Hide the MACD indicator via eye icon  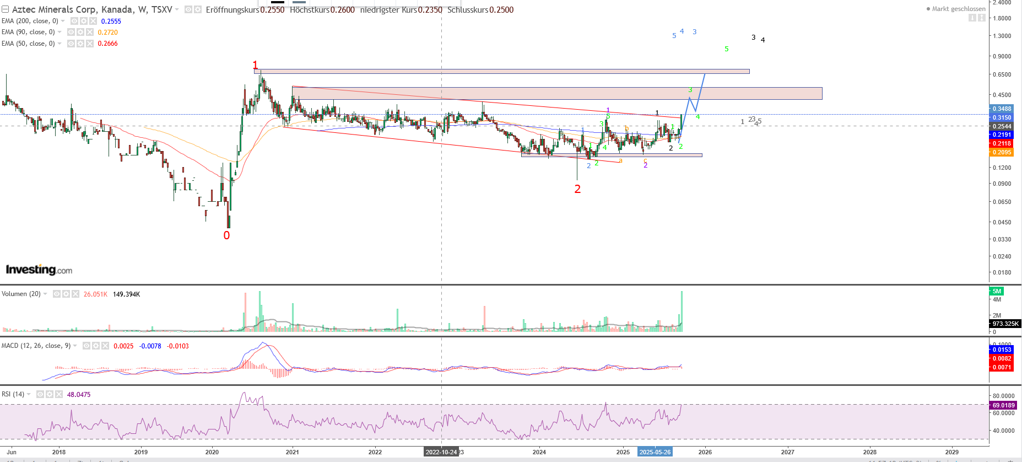(x=86, y=346)
